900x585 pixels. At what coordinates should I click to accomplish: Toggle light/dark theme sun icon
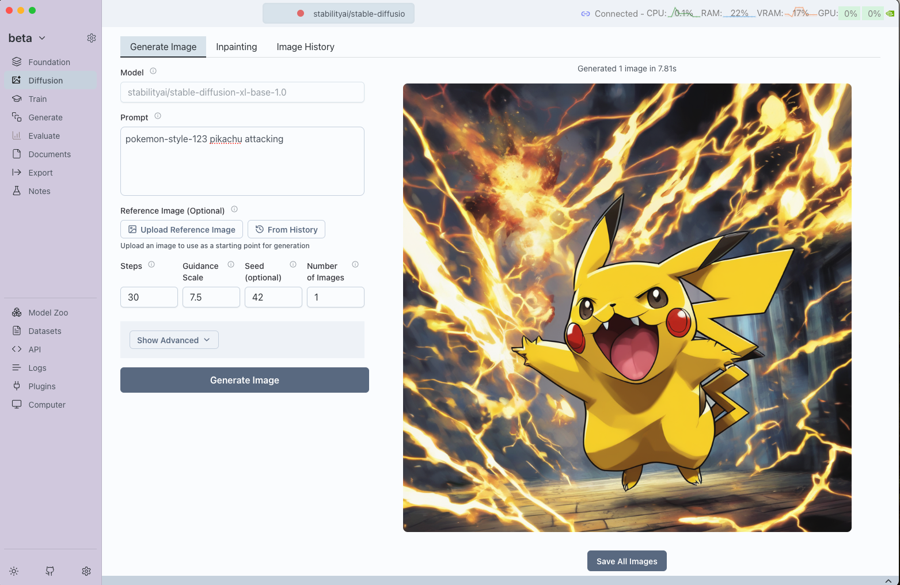click(x=14, y=571)
